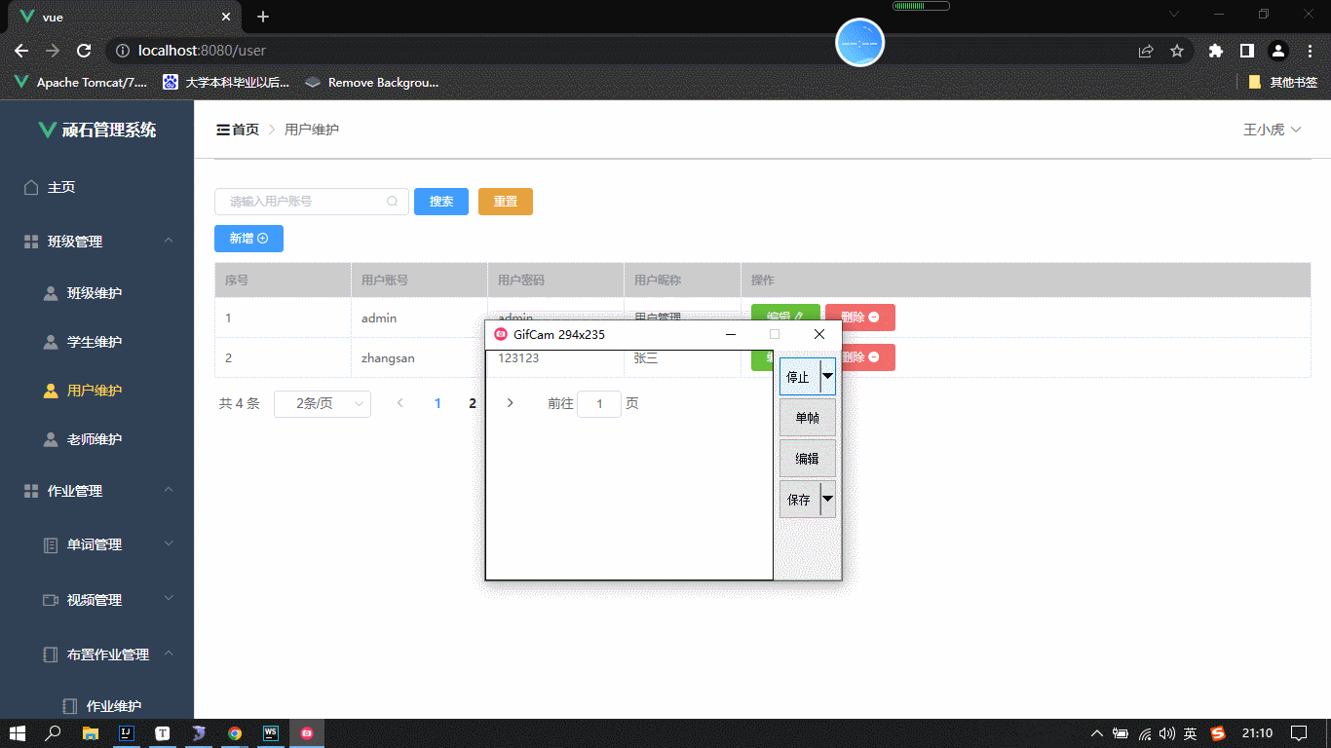Open Chrome profile avatar
This screenshot has width=1331, height=748.
(x=1278, y=51)
